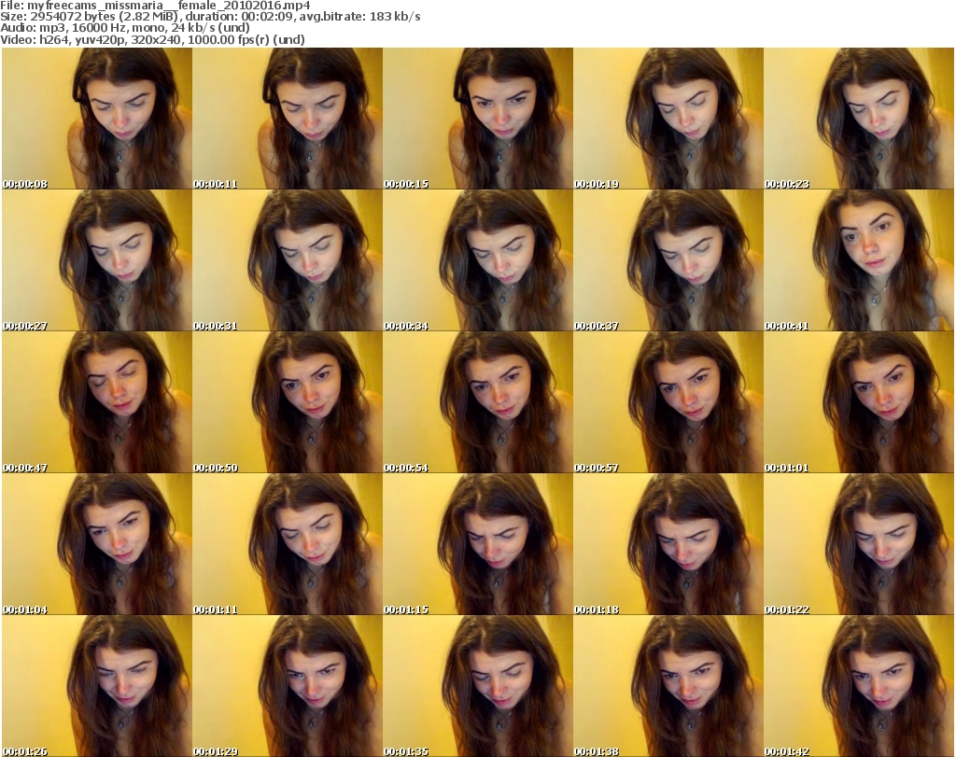Image resolution: width=956 pixels, height=757 pixels.
Task: Click the 'Video: h264, yuv420p' line
Action: [152, 39]
